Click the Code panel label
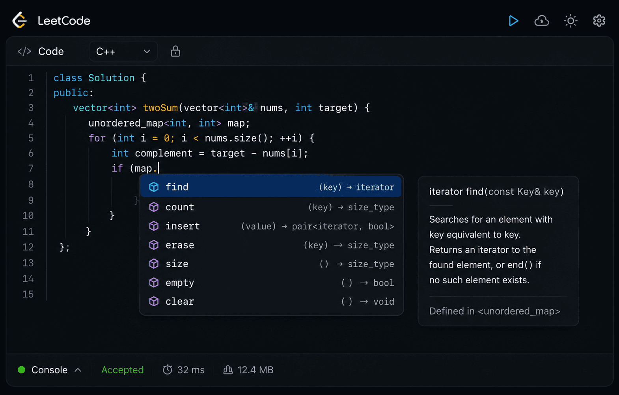Screen dimensions: 619x395 [51, 52]
